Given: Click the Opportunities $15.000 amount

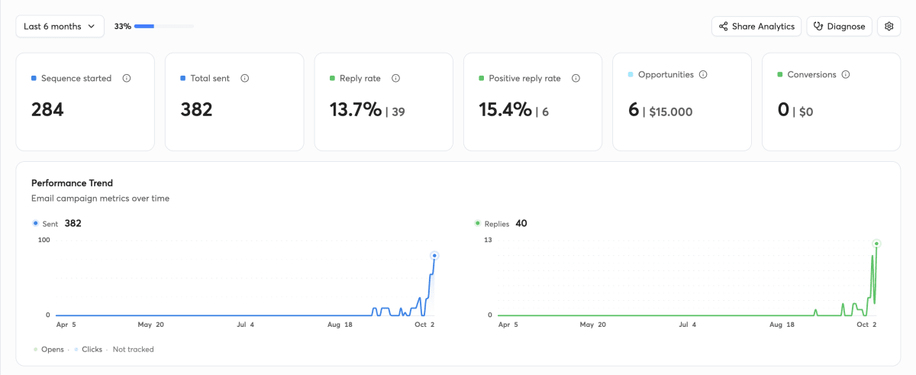Looking at the screenshot, I should pyautogui.click(x=671, y=112).
